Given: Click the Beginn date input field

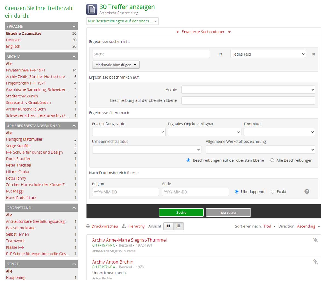Looking at the screenshot, I should click(x=125, y=192).
